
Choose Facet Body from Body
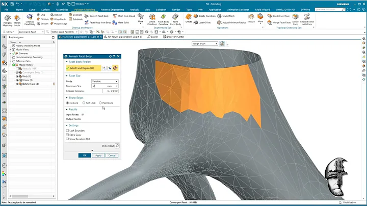[97, 22]
